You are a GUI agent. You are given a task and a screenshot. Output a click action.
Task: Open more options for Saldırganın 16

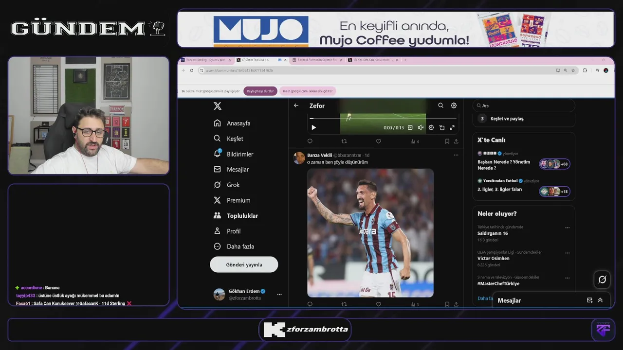point(567,227)
